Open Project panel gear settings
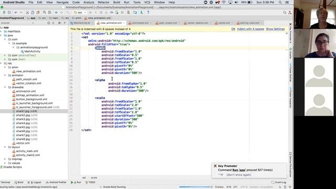 [x=59, y=23]
